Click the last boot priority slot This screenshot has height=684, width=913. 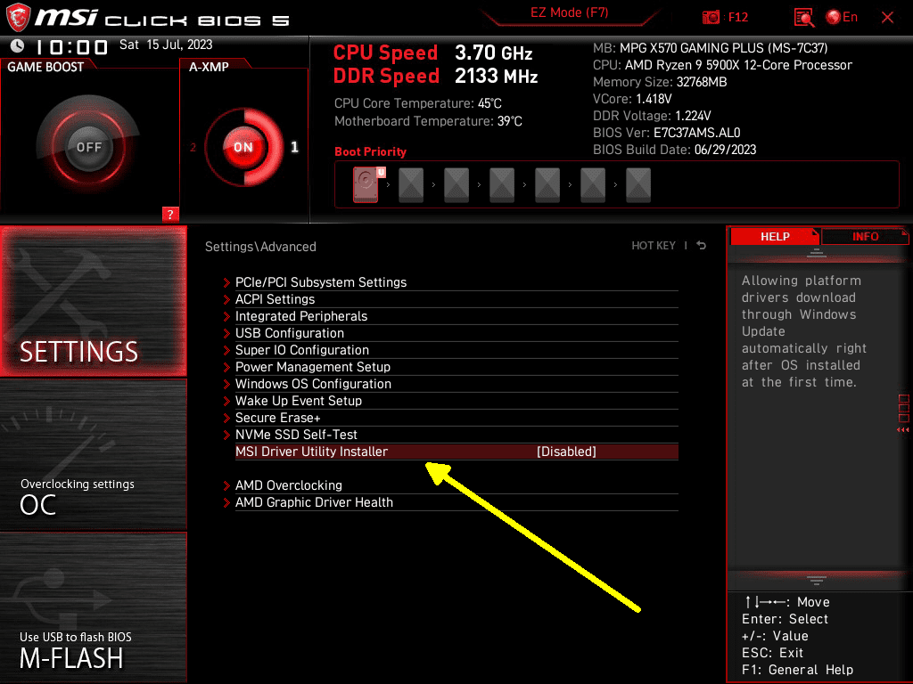coord(638,184)
